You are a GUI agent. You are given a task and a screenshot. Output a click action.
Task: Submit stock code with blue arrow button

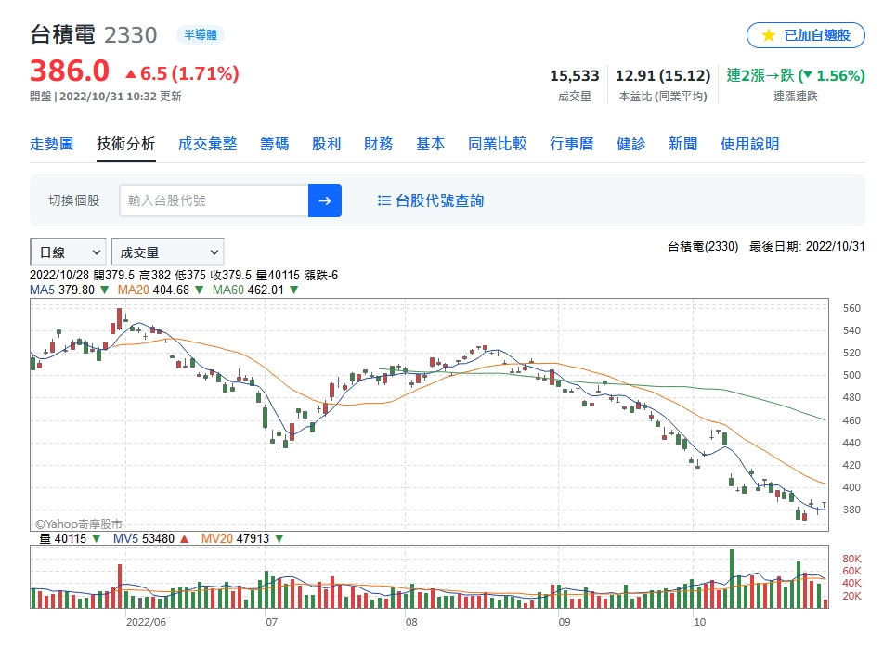pyautogui.click(x=325, y=200)
